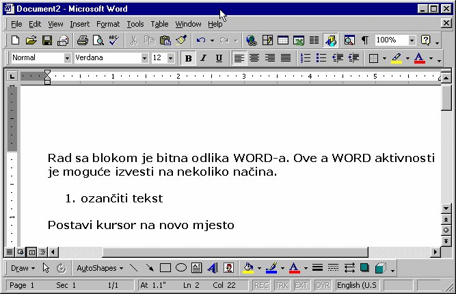
Task: Run the Spelling and Grammar check
Action: point(113,40)
